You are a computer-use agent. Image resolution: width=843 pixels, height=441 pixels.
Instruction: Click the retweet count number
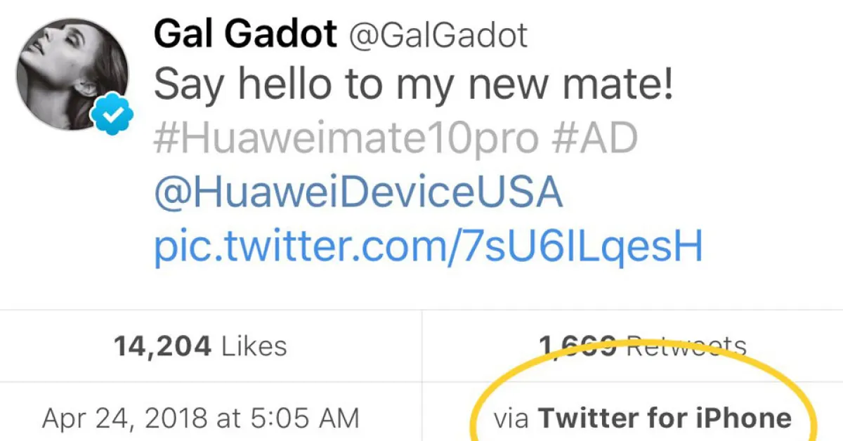[577, 345]
